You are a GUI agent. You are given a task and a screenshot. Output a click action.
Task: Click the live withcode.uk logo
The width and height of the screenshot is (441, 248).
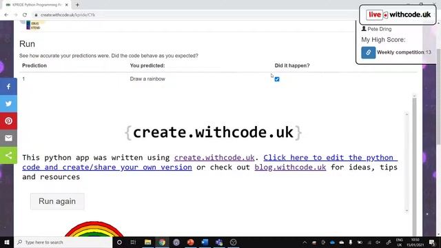(x=398, y=14)
